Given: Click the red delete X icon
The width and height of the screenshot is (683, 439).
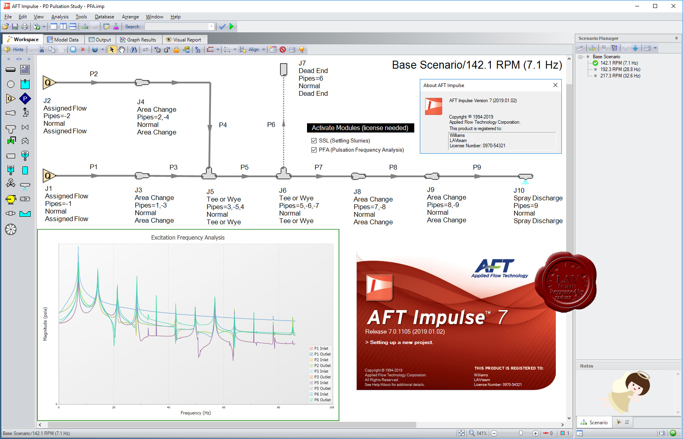Looking at the screenshot, I should tap(83, 49).
